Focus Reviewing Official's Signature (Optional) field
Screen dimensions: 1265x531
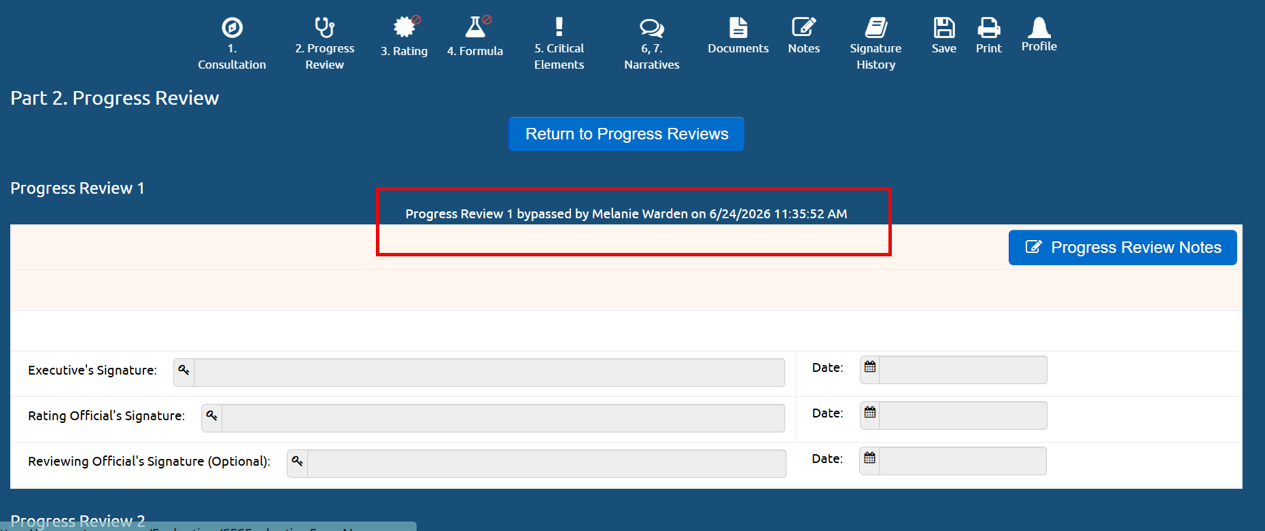pyautogui.click(x=547, y=464)
